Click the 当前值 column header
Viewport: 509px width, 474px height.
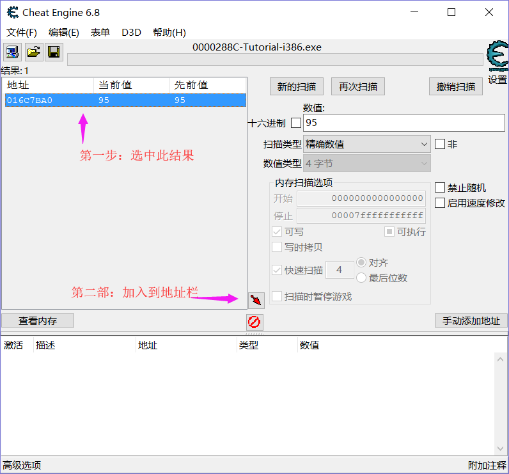click(x=132, y=85)
